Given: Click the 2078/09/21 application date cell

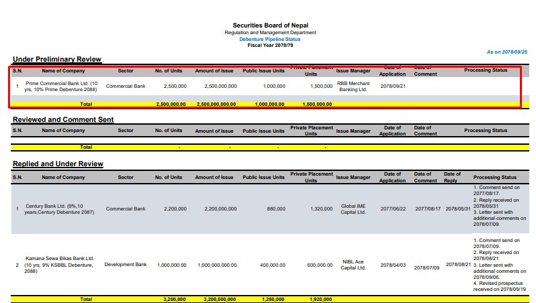Looking at the screenshot, I should coord(392,86).
